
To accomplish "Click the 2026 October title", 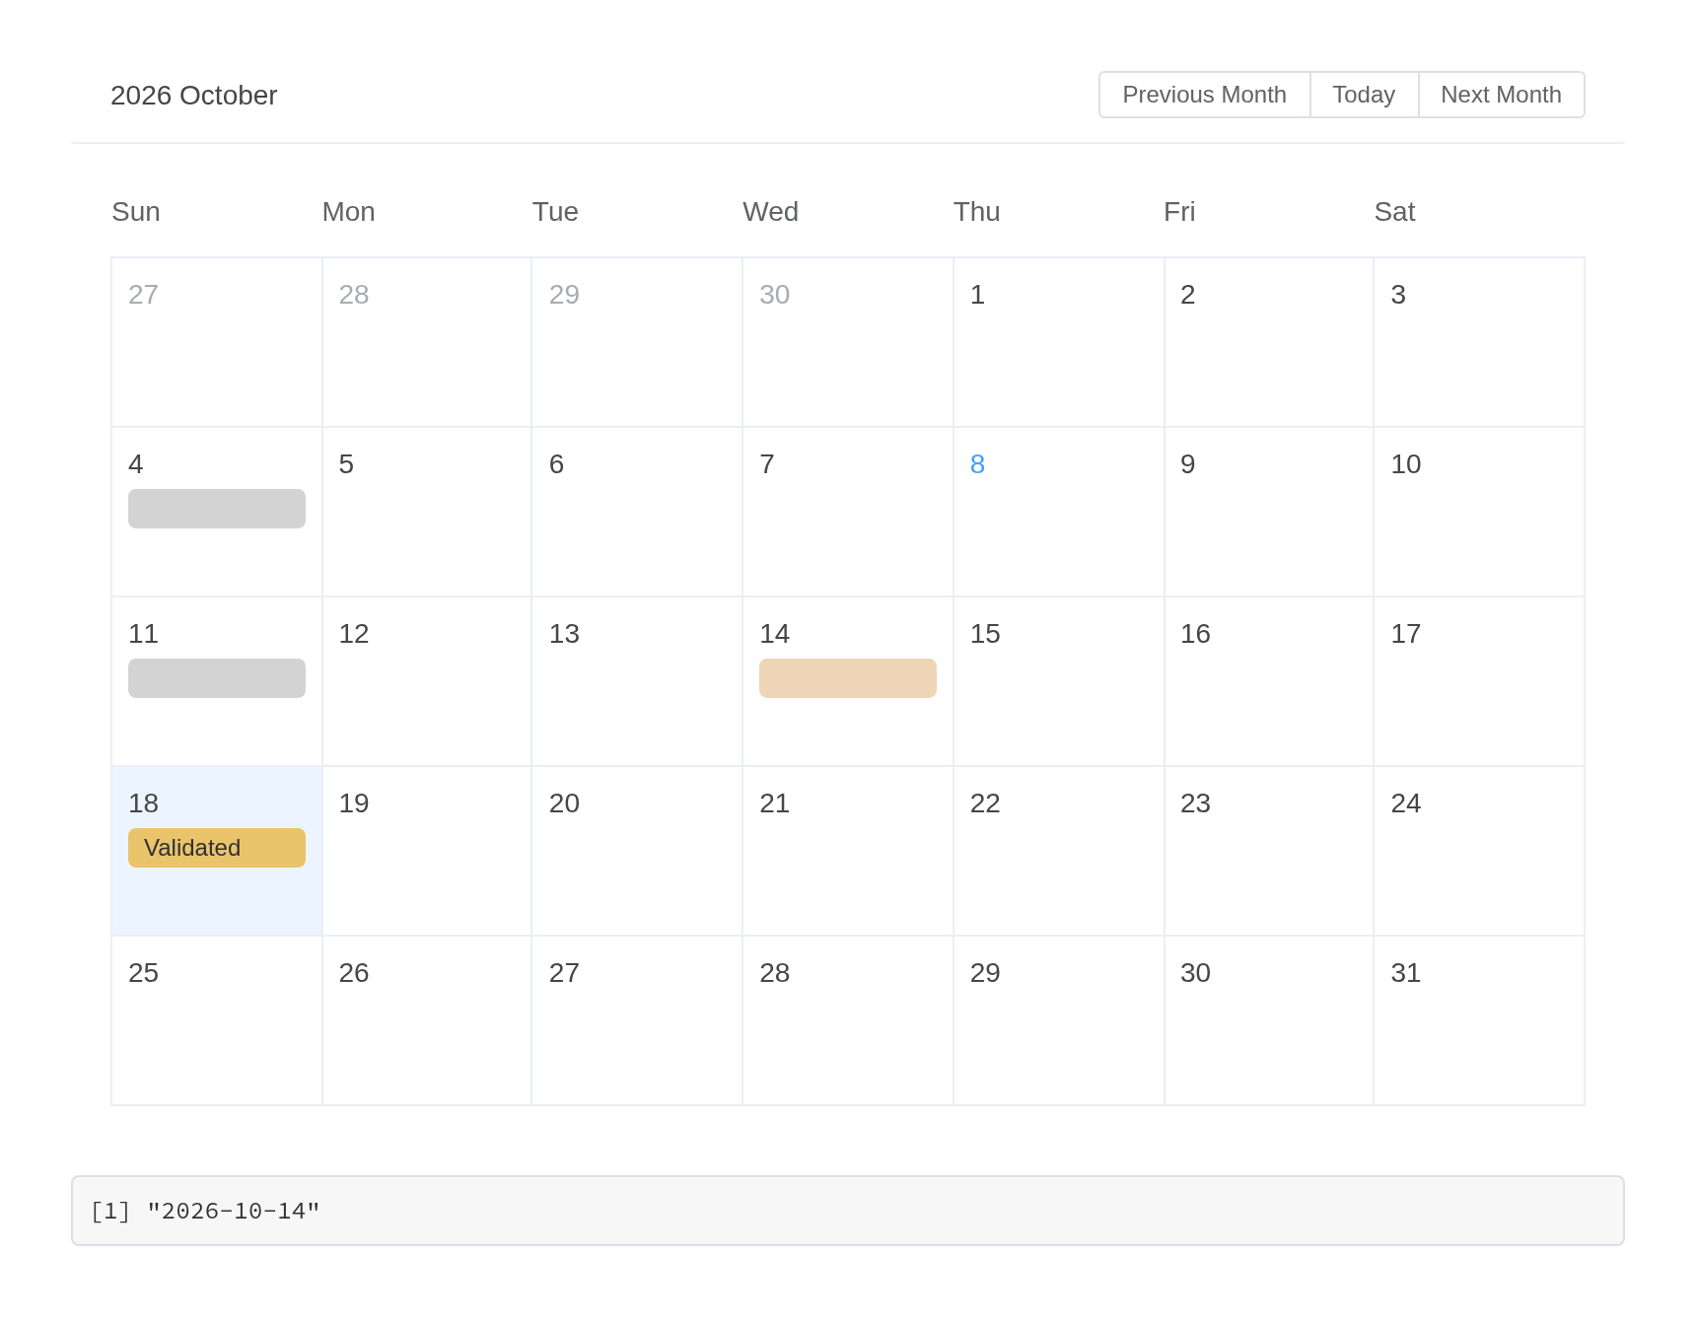I will point(194,96).
